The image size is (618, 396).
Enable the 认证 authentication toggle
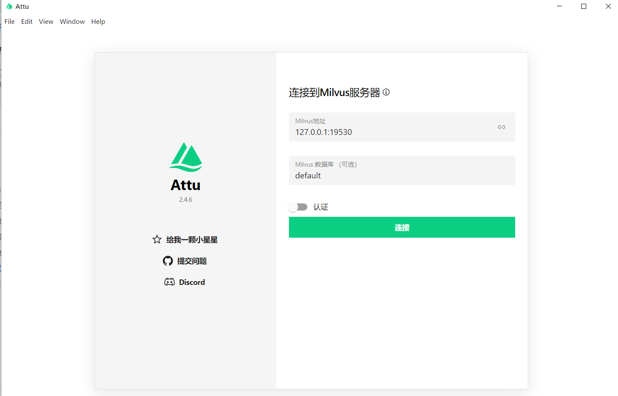(298, 207)
